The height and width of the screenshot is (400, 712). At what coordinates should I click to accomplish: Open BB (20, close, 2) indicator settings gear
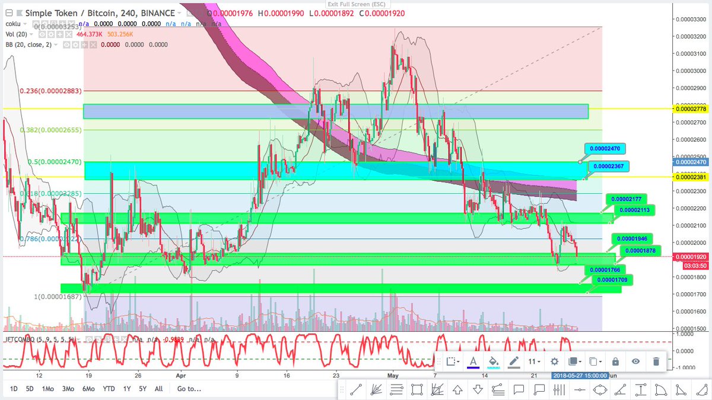click(76, 44)
